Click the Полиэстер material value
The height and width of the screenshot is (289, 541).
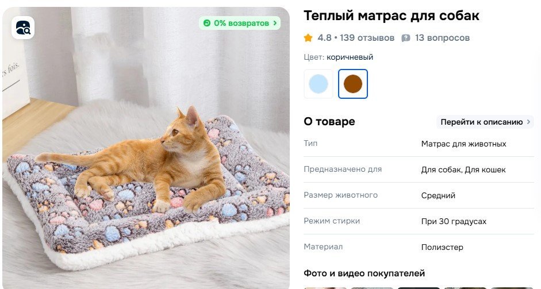point(442,247)
